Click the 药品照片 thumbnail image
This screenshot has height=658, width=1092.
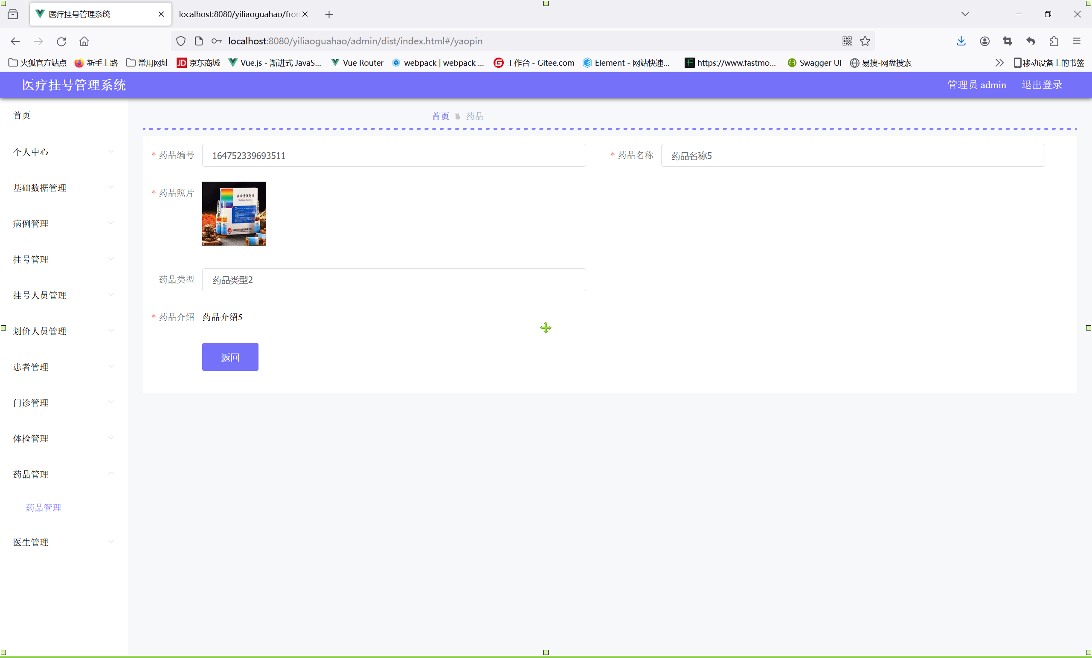(x=234, y=214)
